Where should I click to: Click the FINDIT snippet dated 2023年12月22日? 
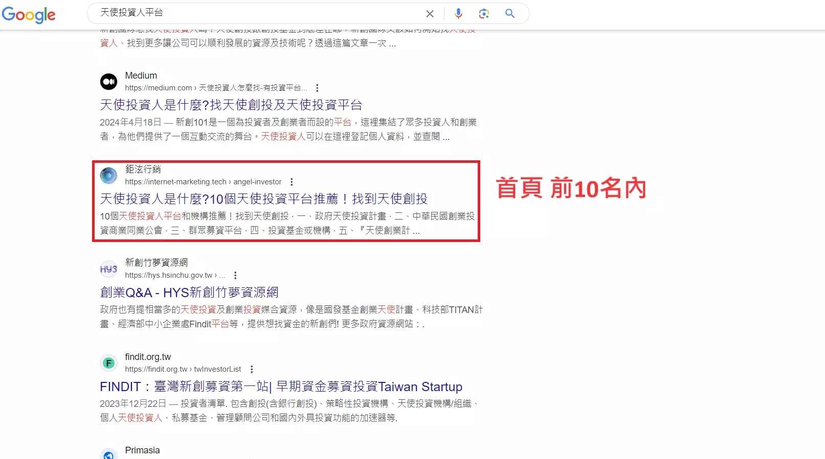pyautogui.click(x=289, y=410)
